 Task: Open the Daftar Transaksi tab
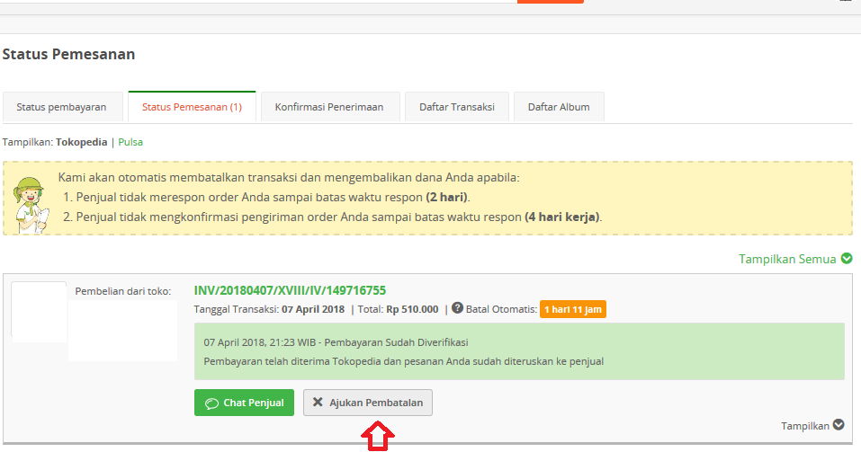457,107
